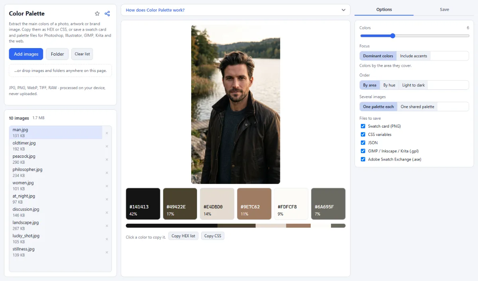Open the 'How does Color Palette work?' link
The width and height of the screenshot is (478, 281).
[x=155, y=10]
